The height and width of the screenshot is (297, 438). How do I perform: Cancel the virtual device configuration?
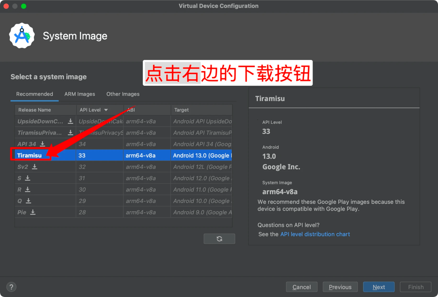pyautogui.click(x=302, y=287)
